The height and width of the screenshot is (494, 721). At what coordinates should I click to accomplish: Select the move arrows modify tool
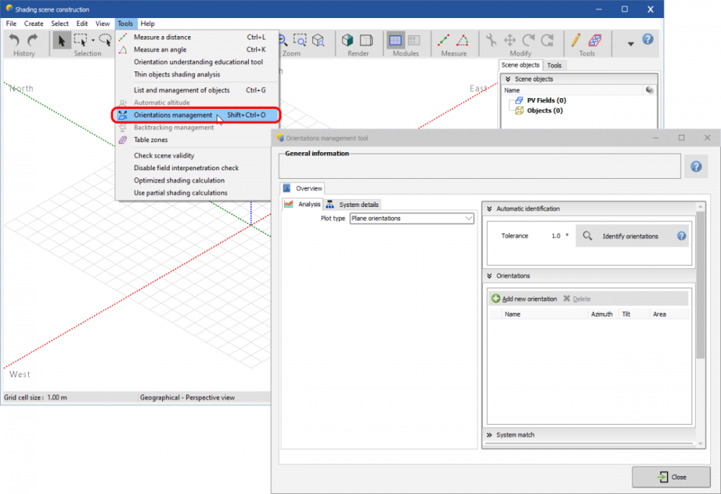[x=510, y=40]
